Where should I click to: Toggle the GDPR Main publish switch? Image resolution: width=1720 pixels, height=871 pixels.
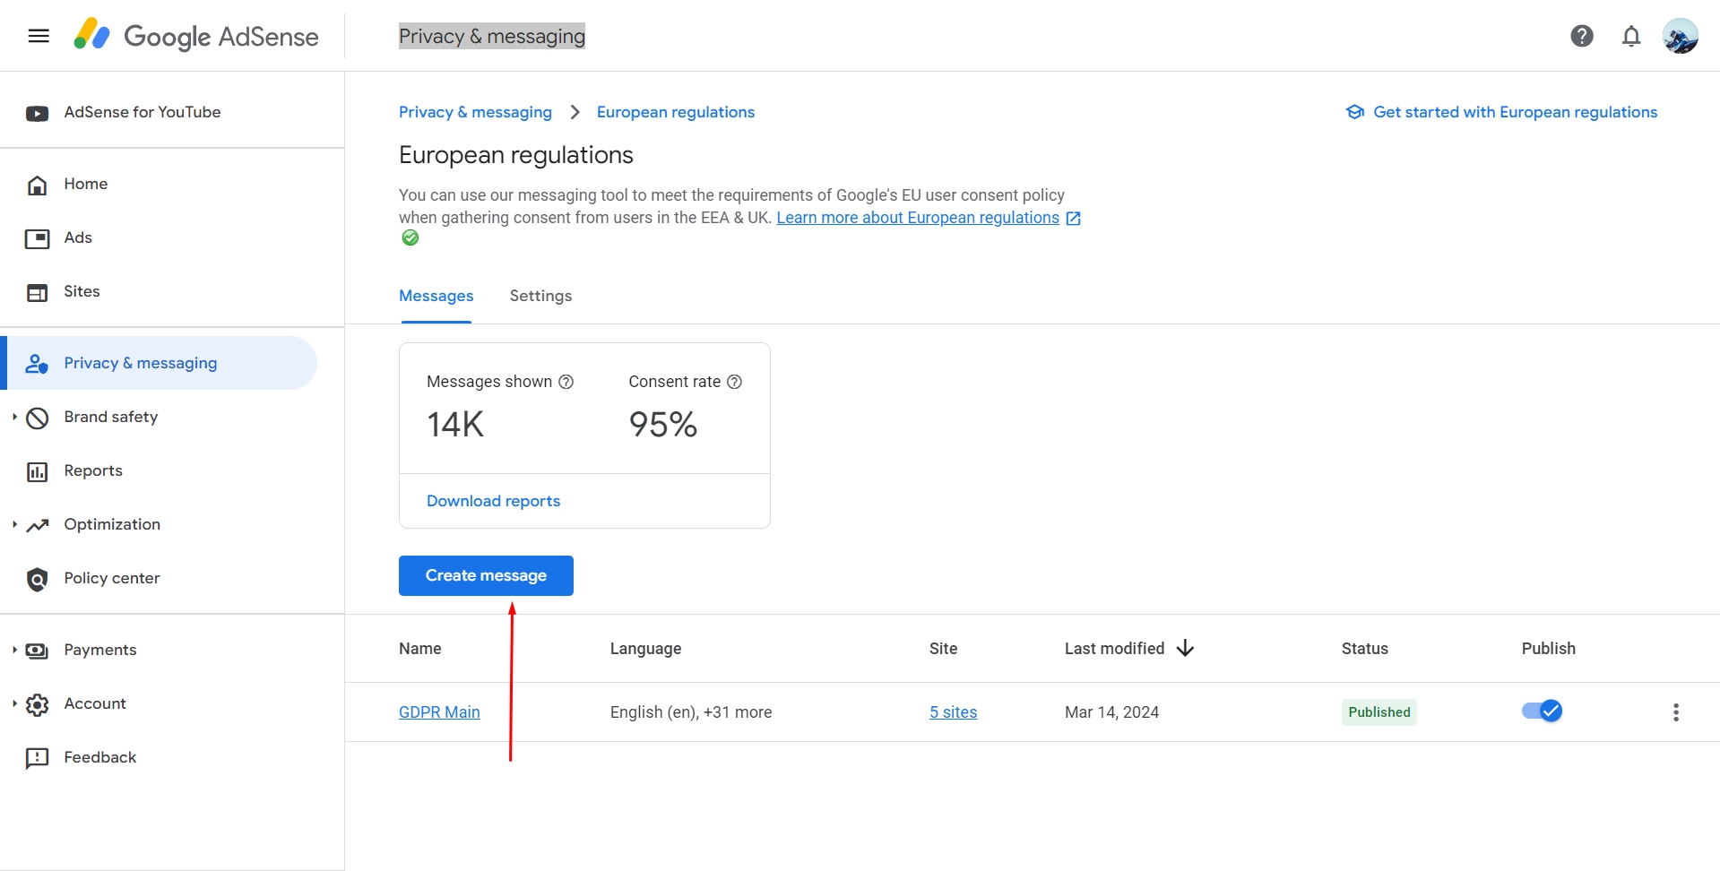point(1542,711)
